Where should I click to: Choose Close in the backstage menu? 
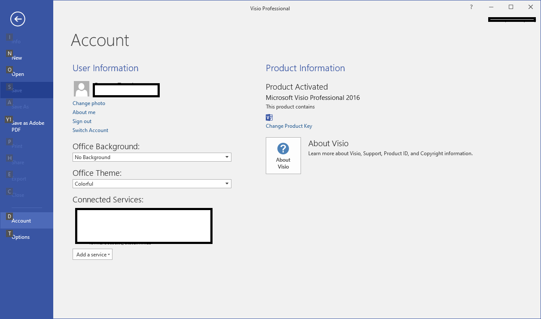[27, 195]
